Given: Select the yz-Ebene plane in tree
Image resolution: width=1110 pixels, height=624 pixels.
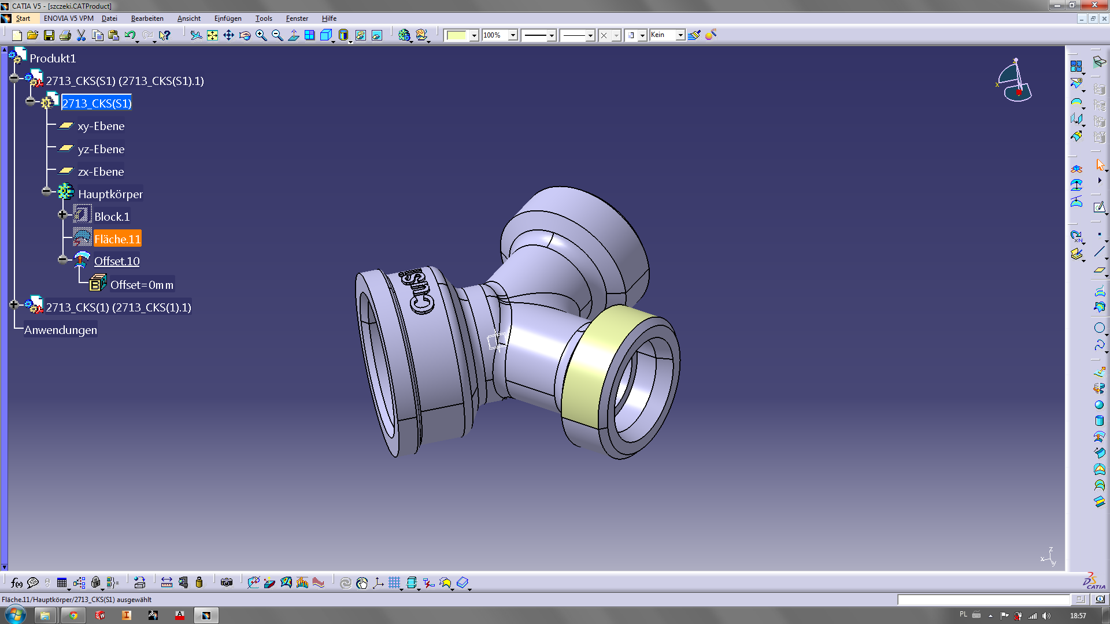Looking at the screenshot, I should tap(101, 149).
